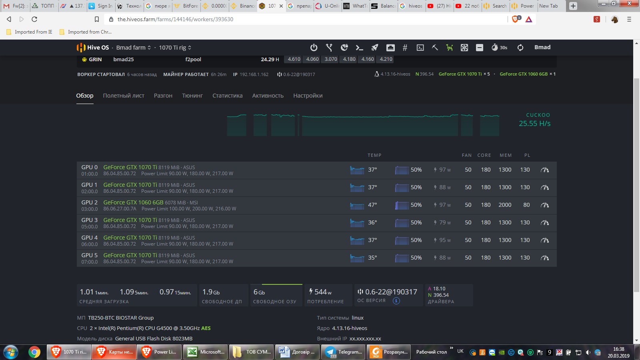Click the power control icon in Hive toolbar

(314, 48)
